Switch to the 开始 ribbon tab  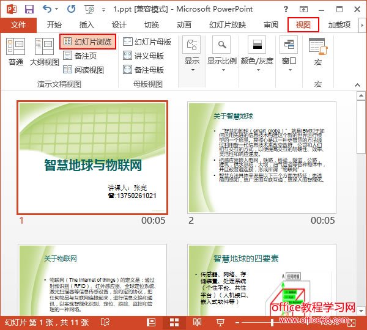tap(54, 25)
